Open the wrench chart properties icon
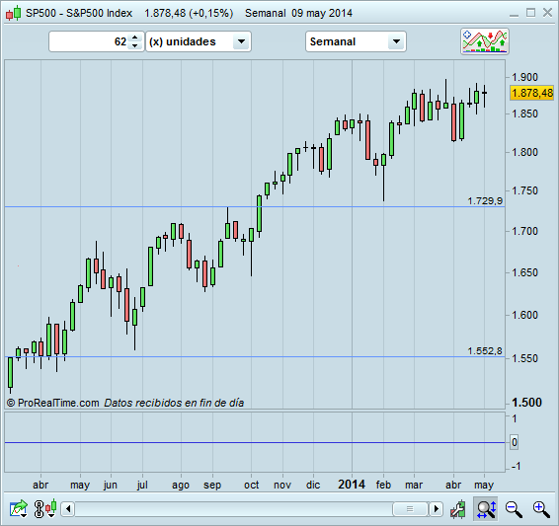 [458, 508]
